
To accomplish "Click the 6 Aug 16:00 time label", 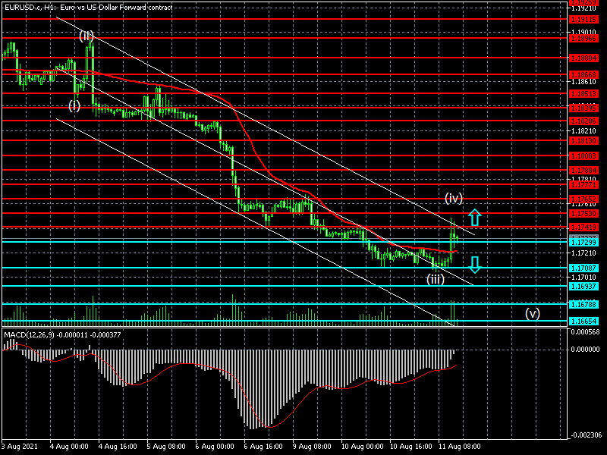I will click(266, 447).
